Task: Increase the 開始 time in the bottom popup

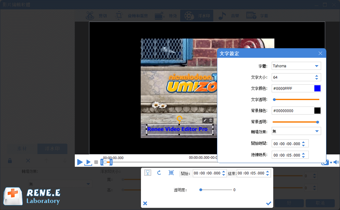Action: click(x=223, y=172)
